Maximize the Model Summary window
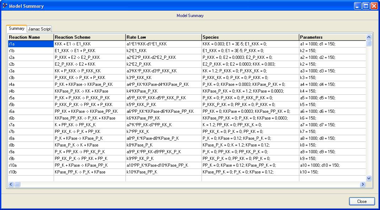Viewport: 380px width, 210px height. (366, 6)
